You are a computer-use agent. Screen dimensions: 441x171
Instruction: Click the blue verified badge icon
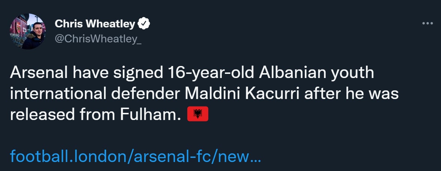click(x=144, y=24)
